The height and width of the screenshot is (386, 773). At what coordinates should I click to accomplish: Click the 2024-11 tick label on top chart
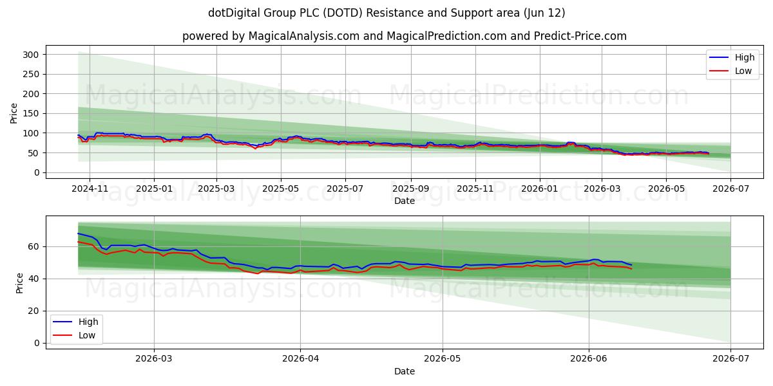(x=89, y=188)
